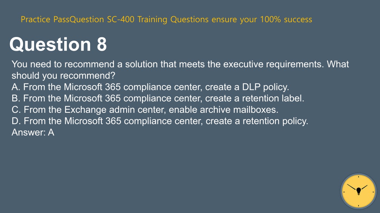Image resolution: width=380 pixels, height=213 pixels.
Task: Click the words executive requirements
Action: point(273,64)
